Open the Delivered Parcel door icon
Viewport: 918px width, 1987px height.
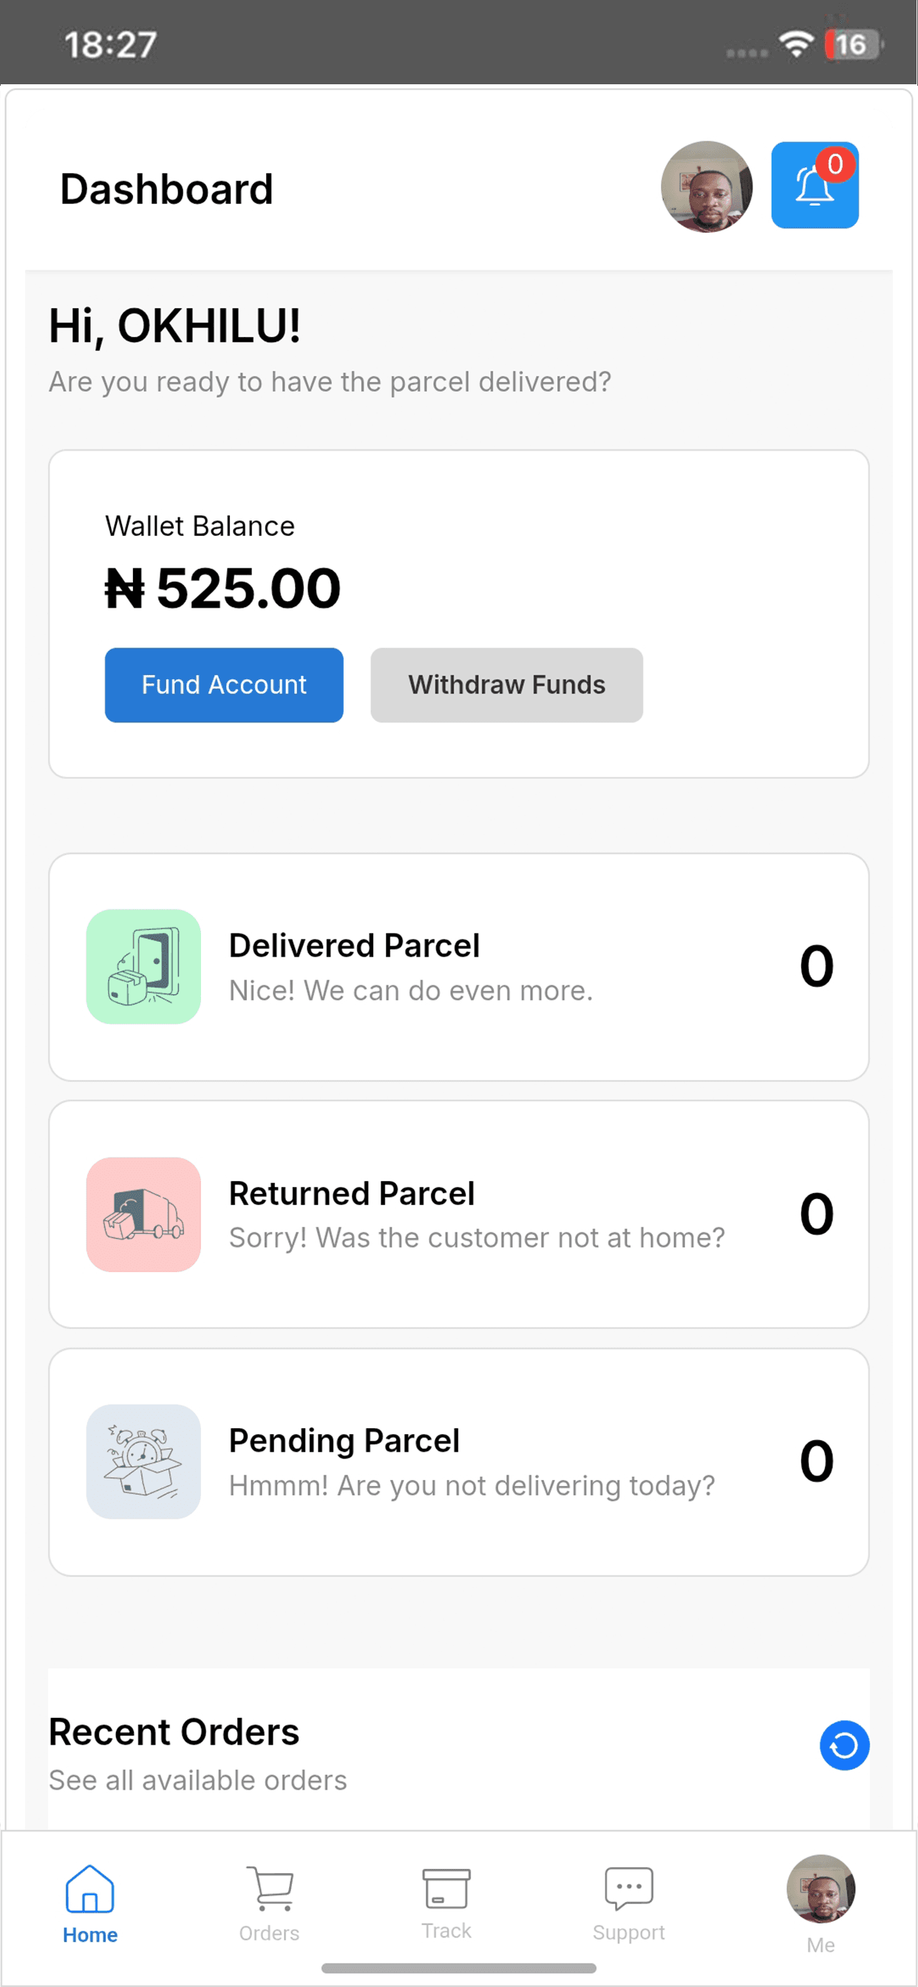[x=143, y=966]
